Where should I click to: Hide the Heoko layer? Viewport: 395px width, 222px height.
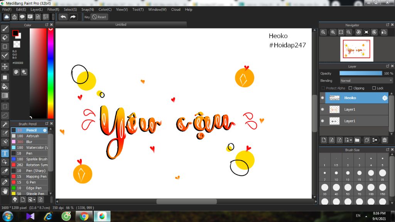pos(322,98)
